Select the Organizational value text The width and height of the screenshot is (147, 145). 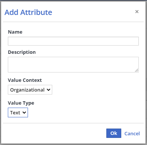tap(27, 90)
